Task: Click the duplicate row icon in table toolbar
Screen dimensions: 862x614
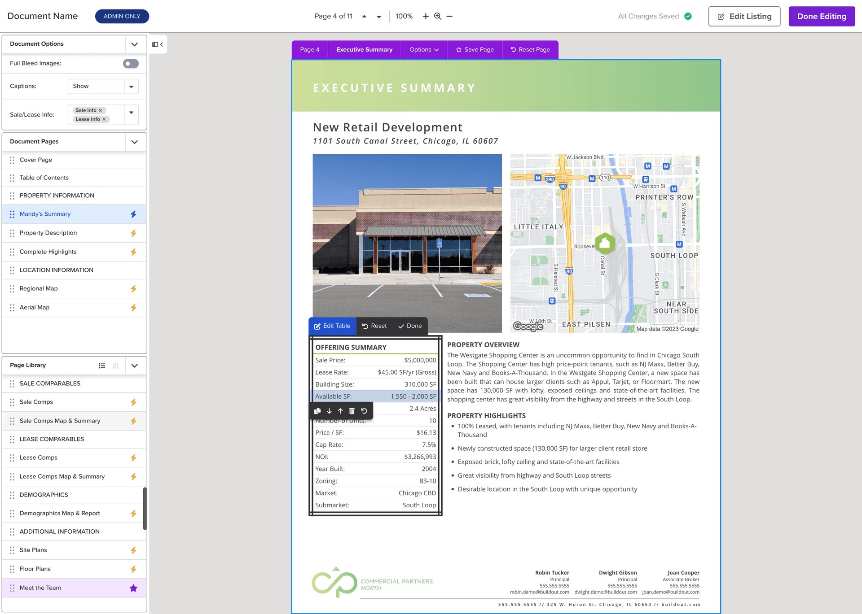Action: (317, 411)
